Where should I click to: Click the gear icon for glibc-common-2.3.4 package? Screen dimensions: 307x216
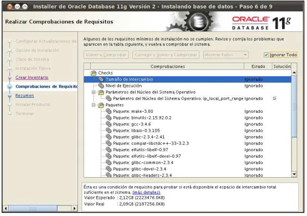[x=109, y=163]
